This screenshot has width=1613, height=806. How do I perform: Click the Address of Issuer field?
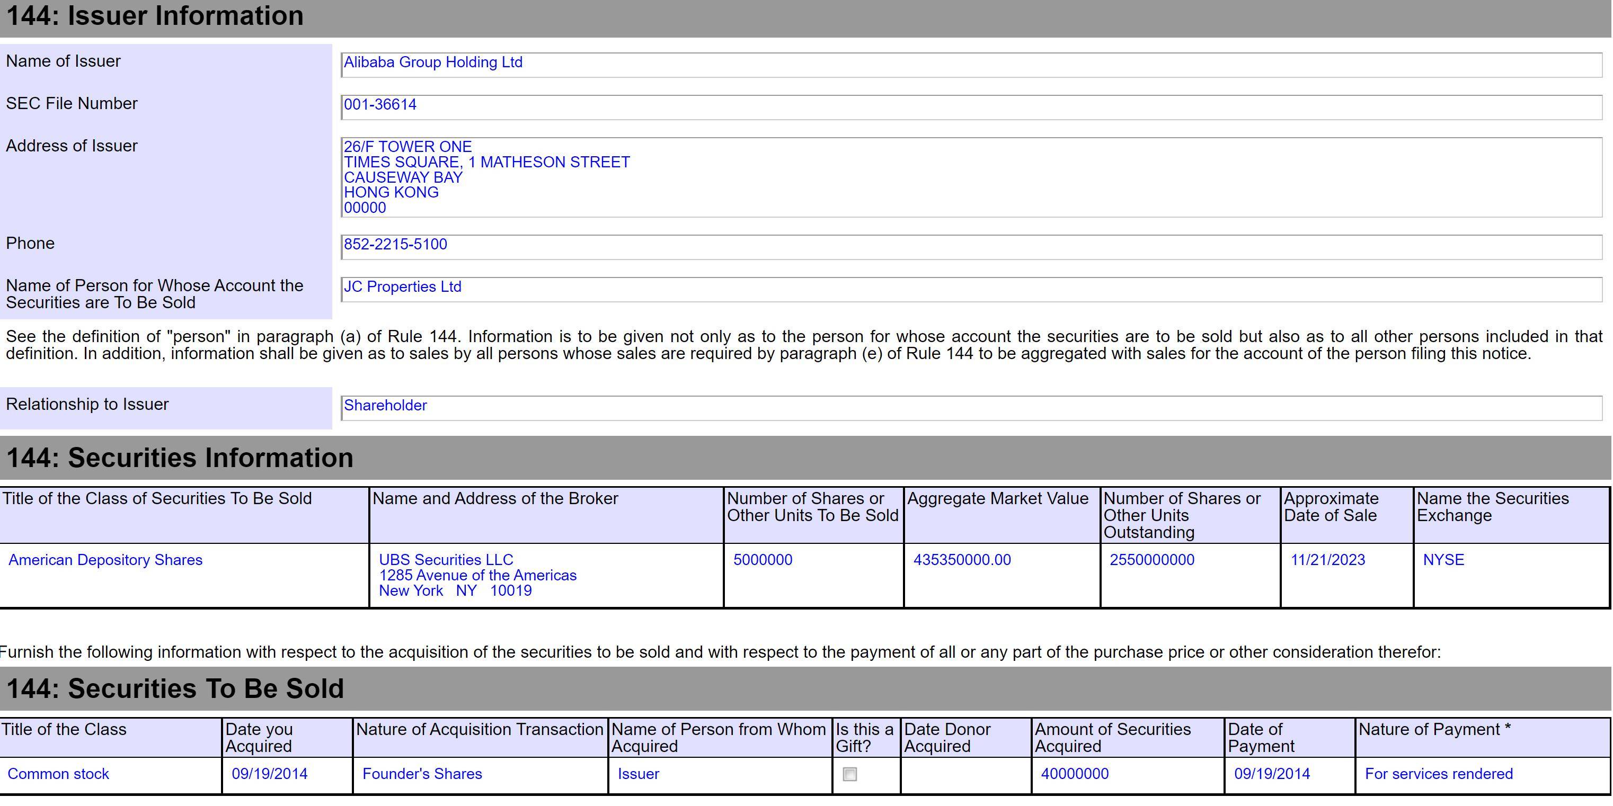click(971, 178)
